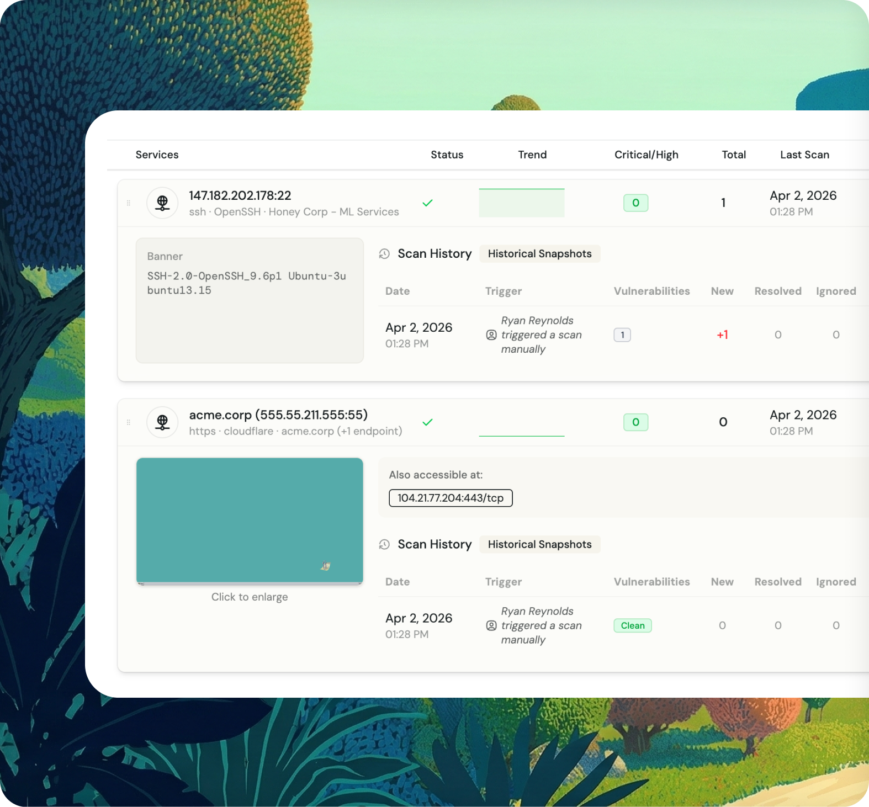The image size is (869, 807).
Task: Click the trend sparkline for 147.182.202.178:22
Action: pos(522,203)
